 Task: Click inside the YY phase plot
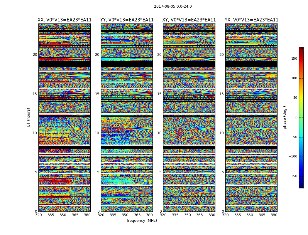click(x=127, y=117)
